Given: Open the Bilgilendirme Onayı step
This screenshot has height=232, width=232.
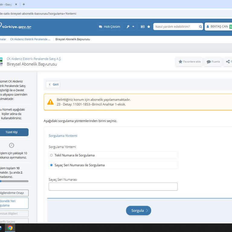Looking at the screenshot, I should [14, 193].
